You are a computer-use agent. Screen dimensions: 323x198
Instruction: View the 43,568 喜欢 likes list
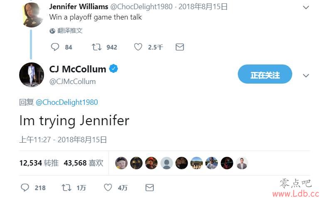84,163
